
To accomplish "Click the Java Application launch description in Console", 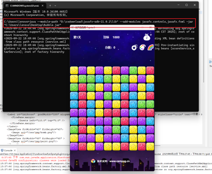I will pos(35,154).
